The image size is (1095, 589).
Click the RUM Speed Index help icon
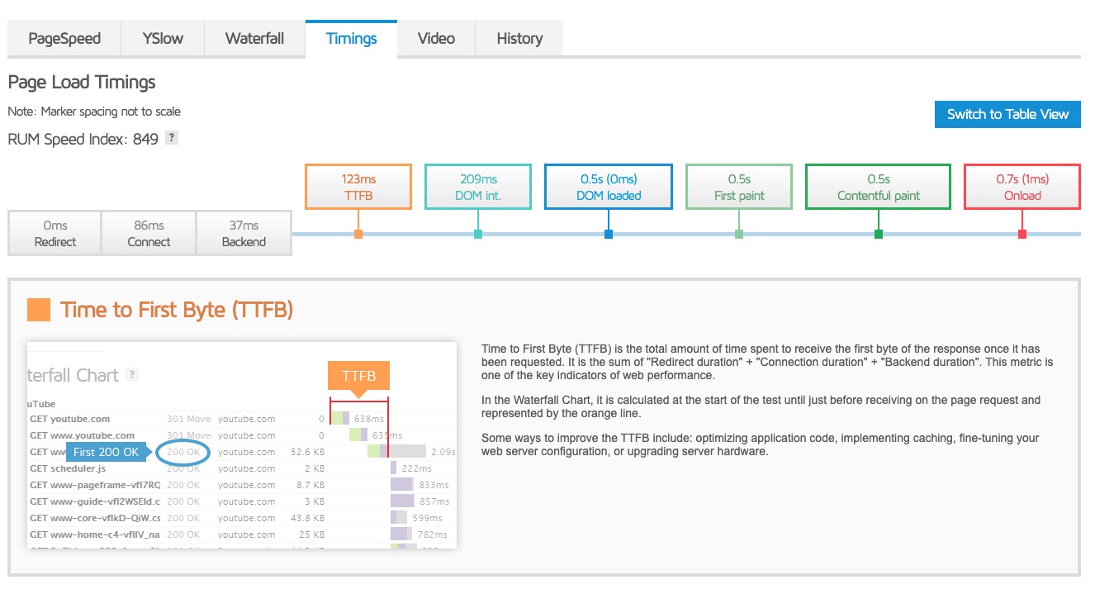pos(171,138)
